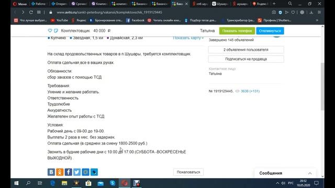Open the Читать онлайн кни... bookmark
This screenshot has width=335, height=188.
164,20
